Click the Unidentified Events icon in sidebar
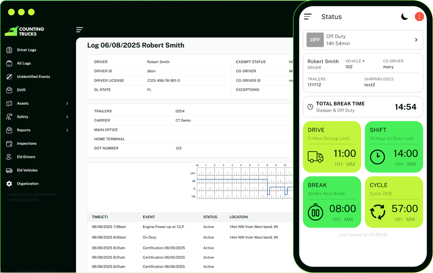The height and width of the screenshot is (273, 433). pyautogui.click(x=9, y=77)
